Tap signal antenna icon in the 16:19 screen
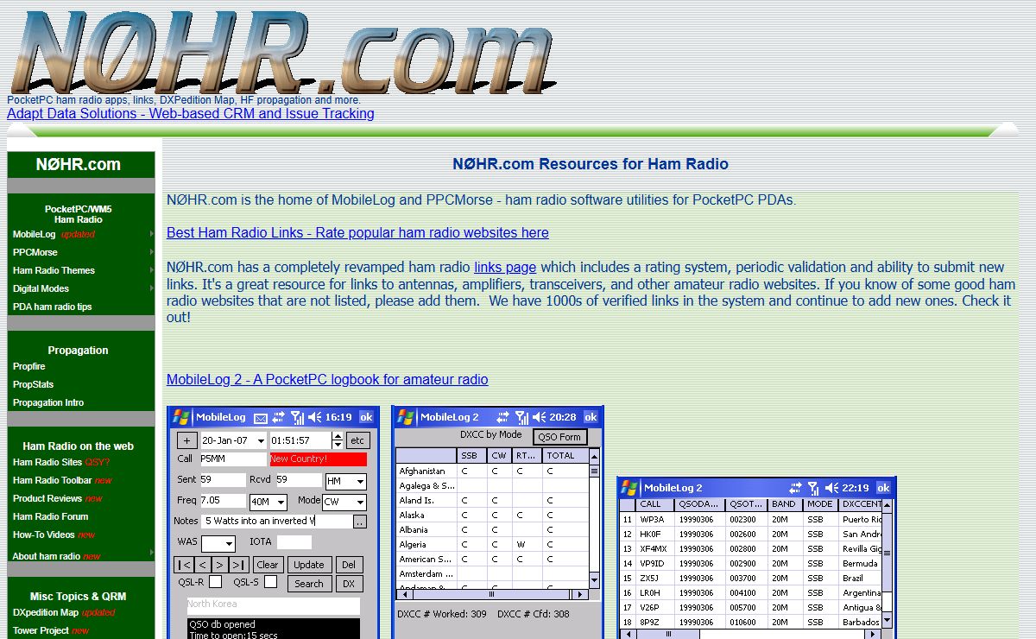The height and width of the screenshot is (639, 1036). click(297, 417)
